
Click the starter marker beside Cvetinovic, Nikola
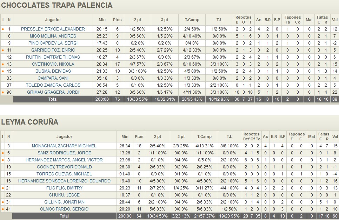point(3,64)
